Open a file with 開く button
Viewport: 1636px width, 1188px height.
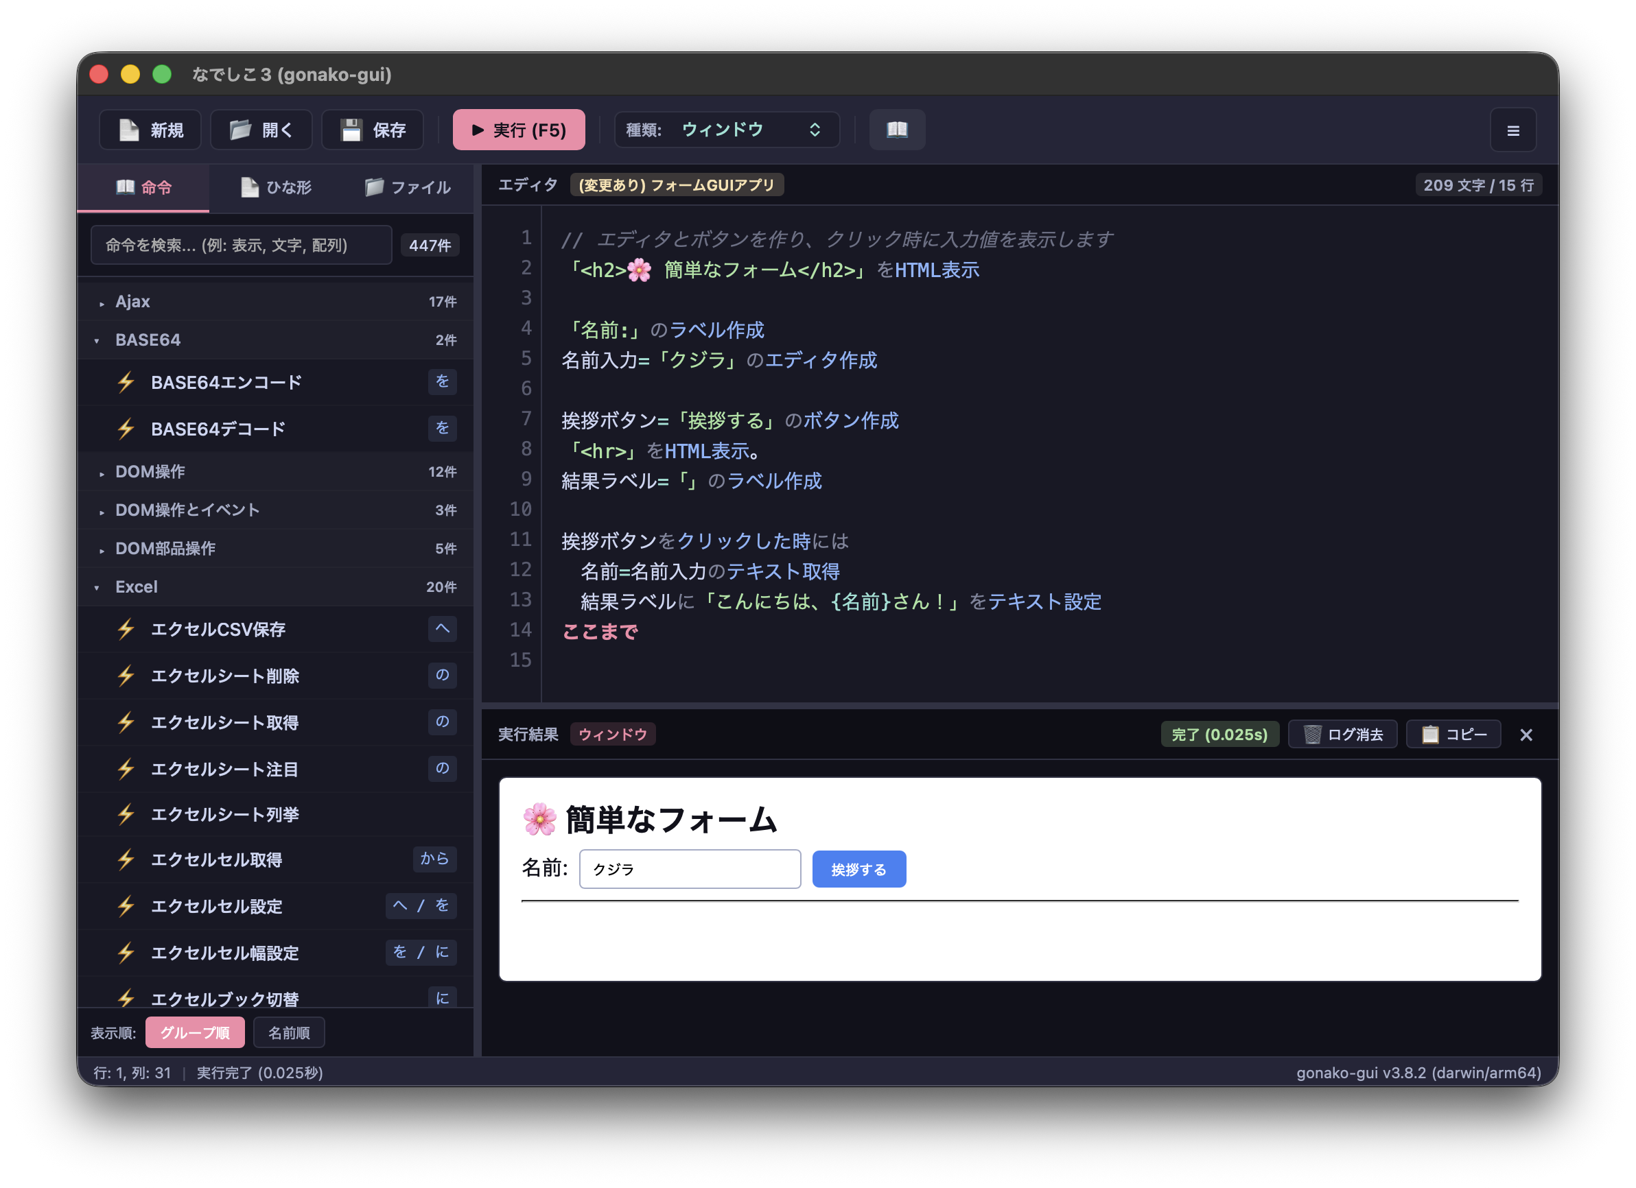(x=261, y=130)
